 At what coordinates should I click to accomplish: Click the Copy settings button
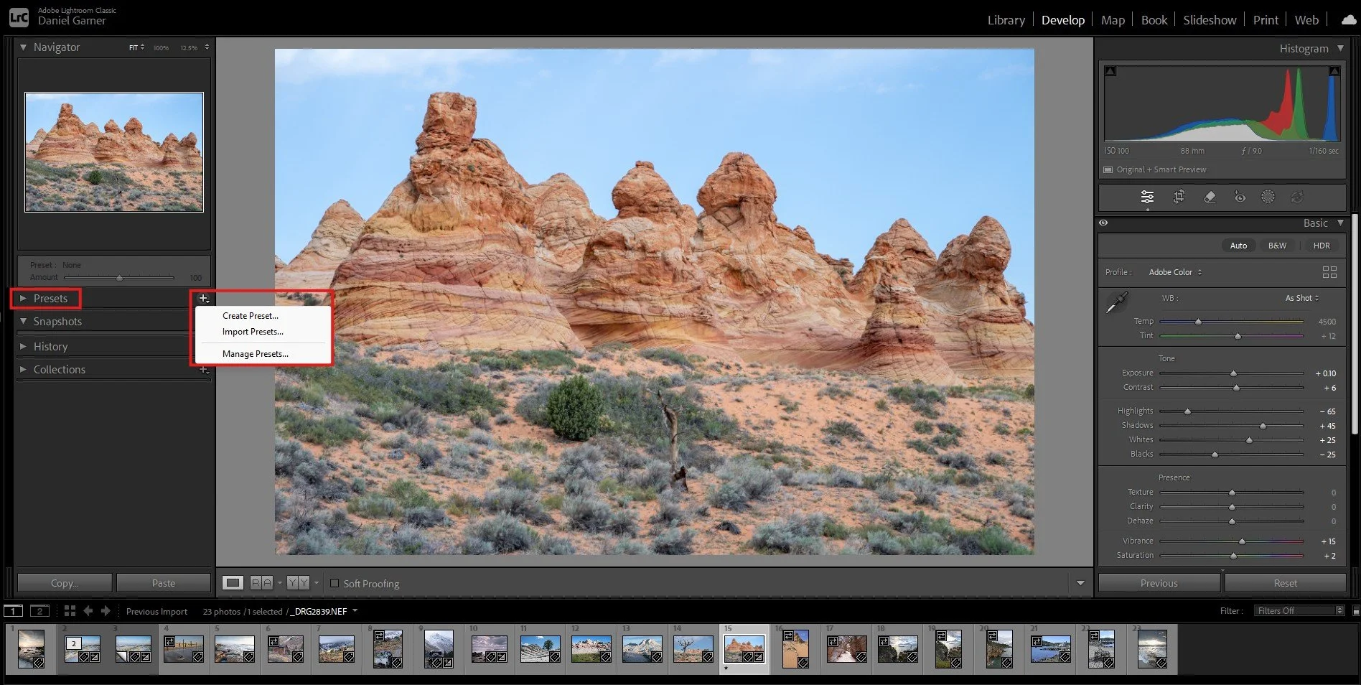[65, 583]
